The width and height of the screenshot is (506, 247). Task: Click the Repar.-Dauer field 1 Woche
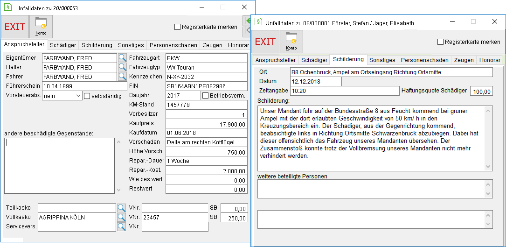point(206,161)
